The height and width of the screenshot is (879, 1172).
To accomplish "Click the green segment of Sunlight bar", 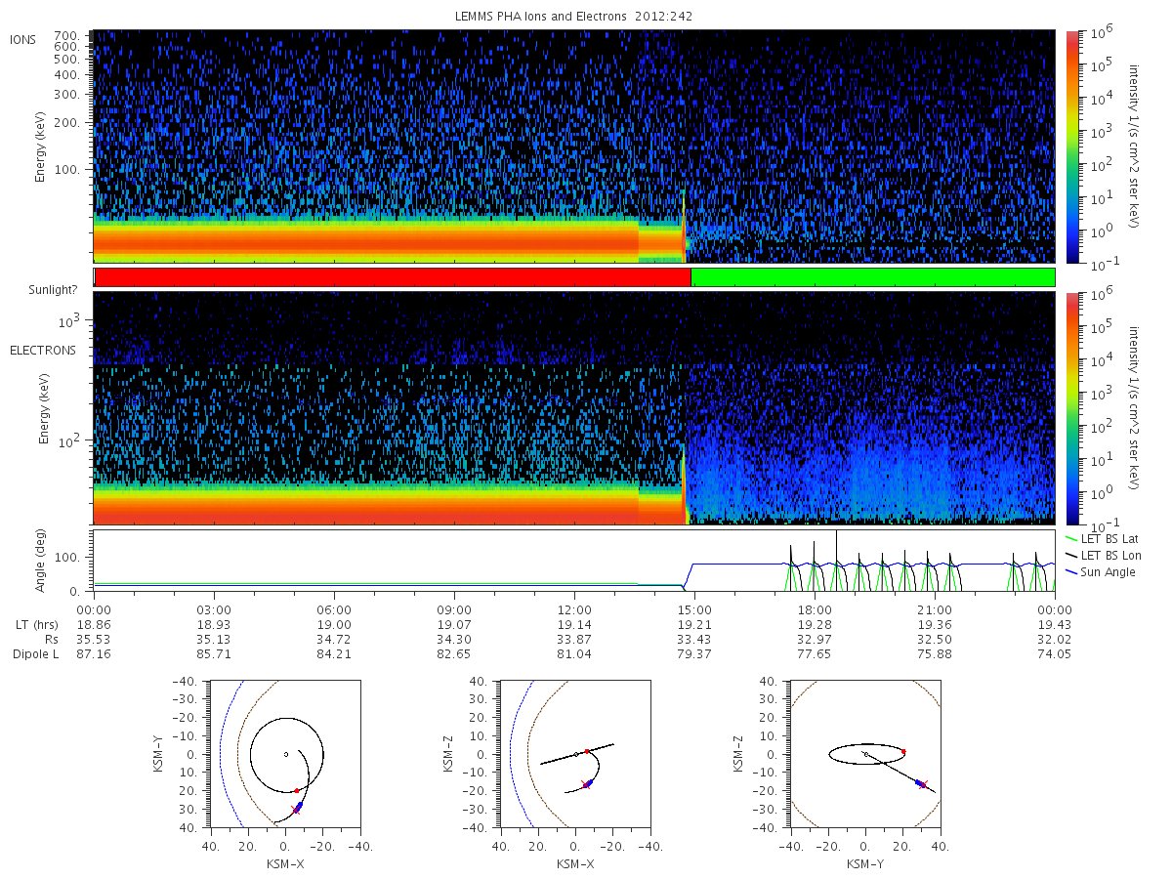I will tap(873, 277).
